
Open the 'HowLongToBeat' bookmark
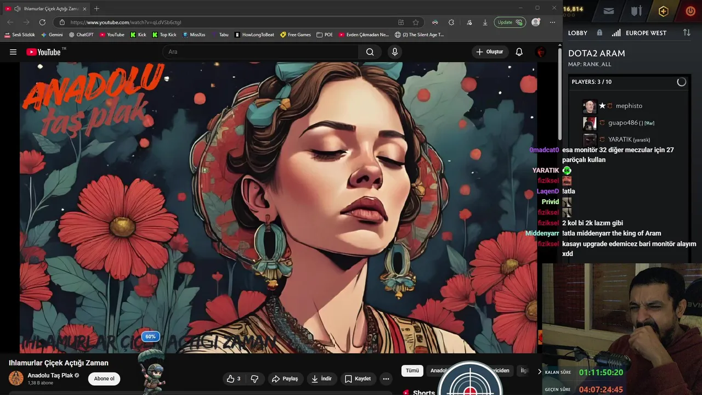click(x=254, y=35)
